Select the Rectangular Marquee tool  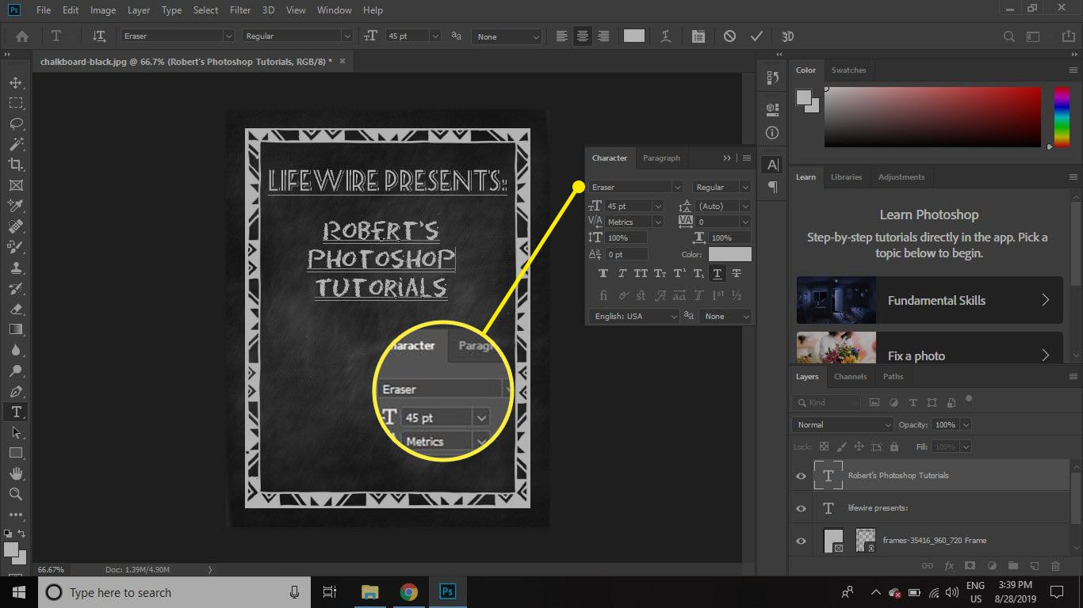tap(16, 103)
